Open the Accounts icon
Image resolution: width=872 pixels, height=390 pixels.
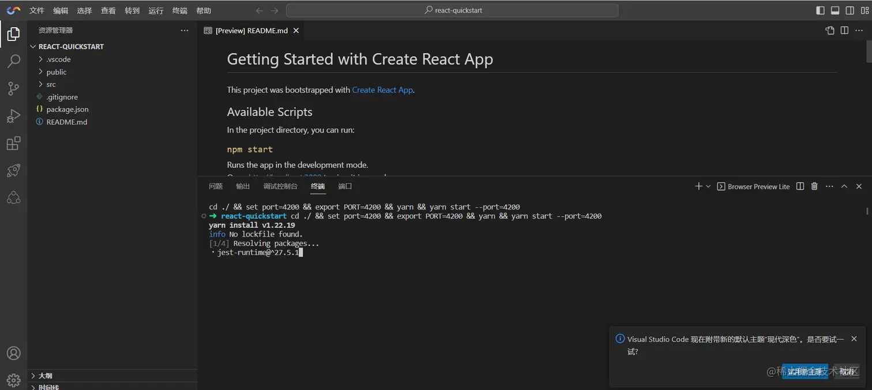point(13,353)
